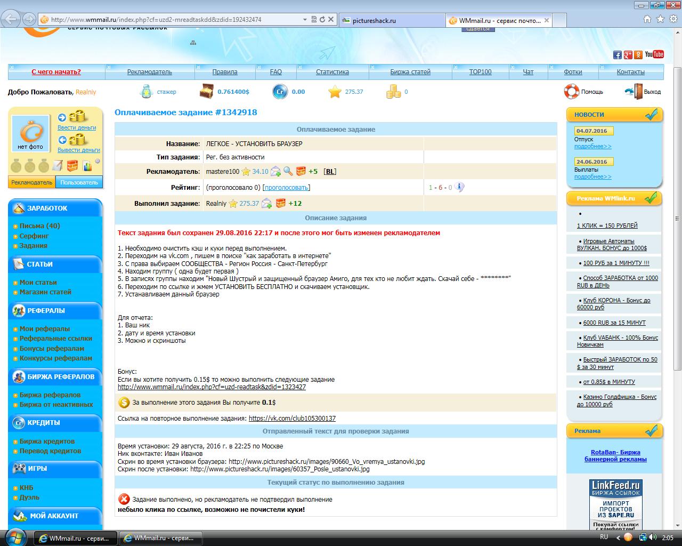Send message to mastere100 via envelope icon
Image resolution: width=682 pixels, height=546 pixels.
click(x=275, y=171)
